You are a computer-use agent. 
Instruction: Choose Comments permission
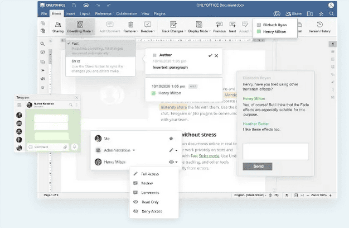point(154,193)
